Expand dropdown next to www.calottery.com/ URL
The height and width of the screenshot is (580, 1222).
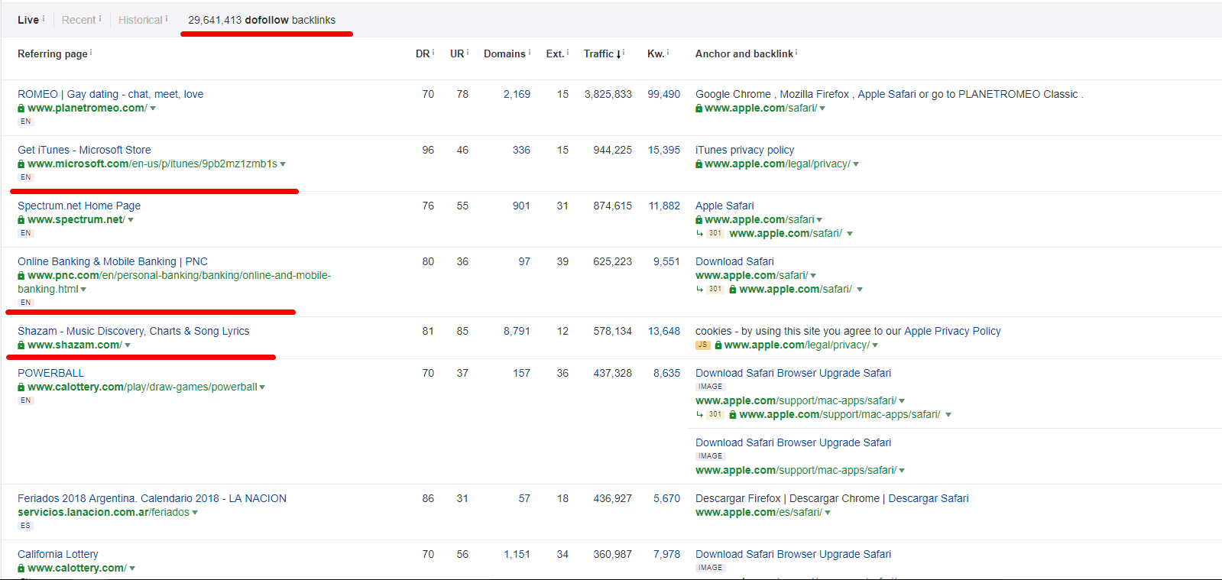pyautogui.click(x=132, y=569)
